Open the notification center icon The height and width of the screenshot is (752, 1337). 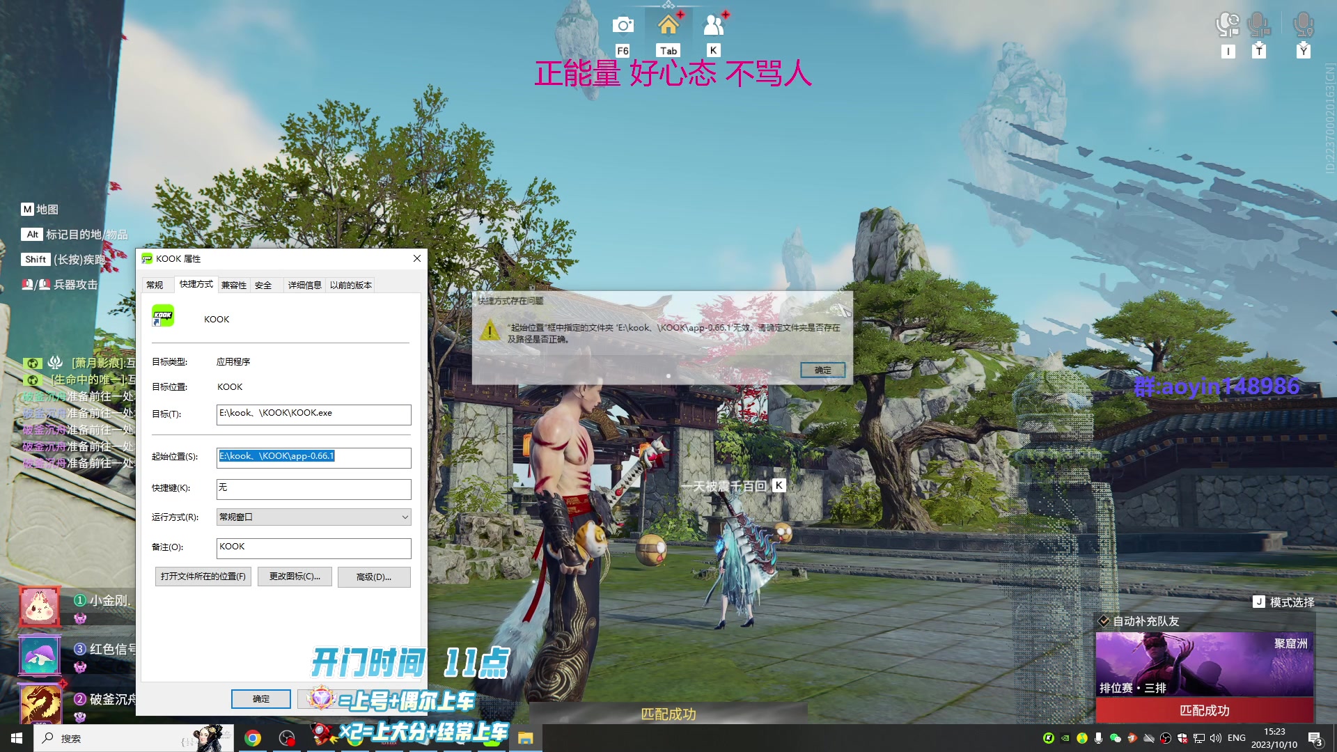(x=1315, y=738)
